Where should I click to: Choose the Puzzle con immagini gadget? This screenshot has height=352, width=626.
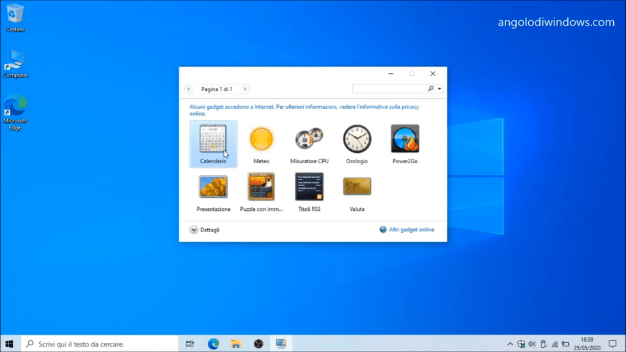pyautogui.click(x=261, y=187)
